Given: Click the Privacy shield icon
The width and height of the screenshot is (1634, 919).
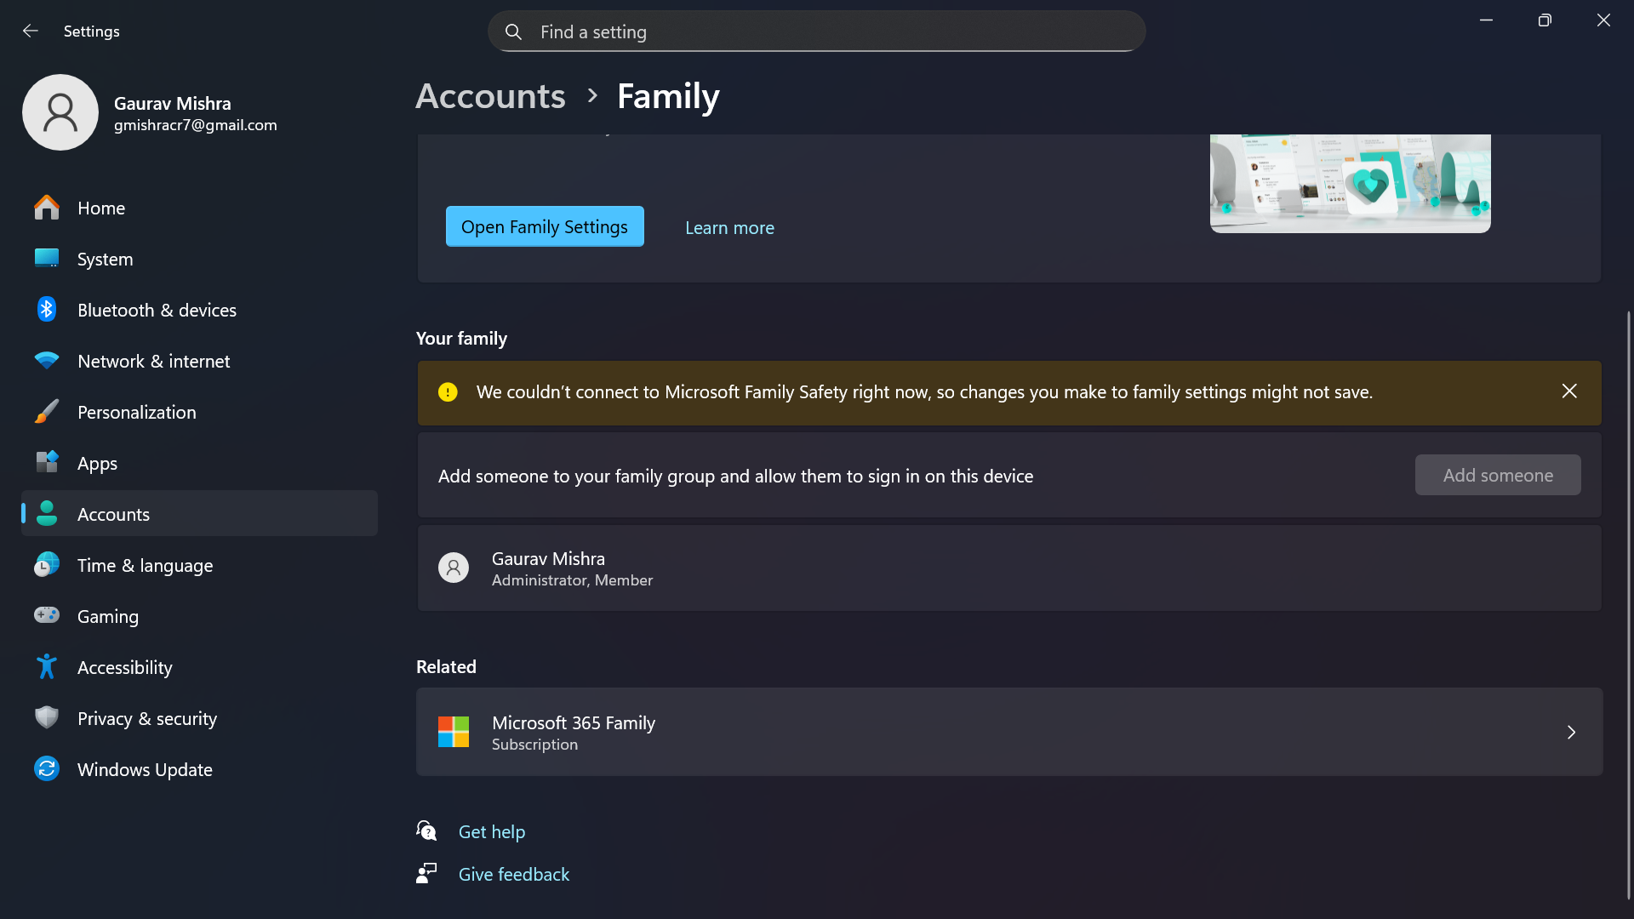Looking at the screenshot, I should [47, 718].
